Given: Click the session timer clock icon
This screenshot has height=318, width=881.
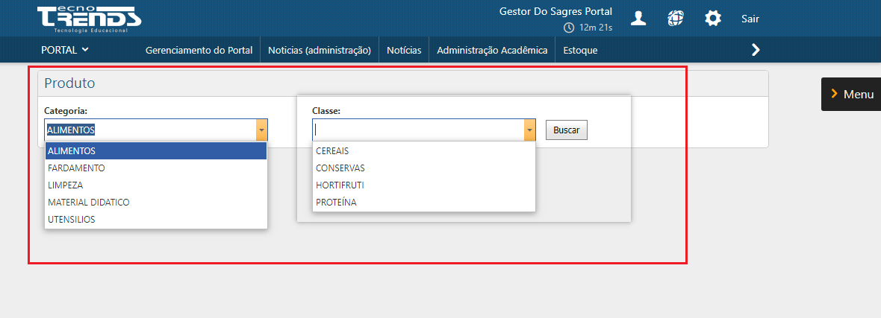Looking at the screenshot, I should pos(569,28).
